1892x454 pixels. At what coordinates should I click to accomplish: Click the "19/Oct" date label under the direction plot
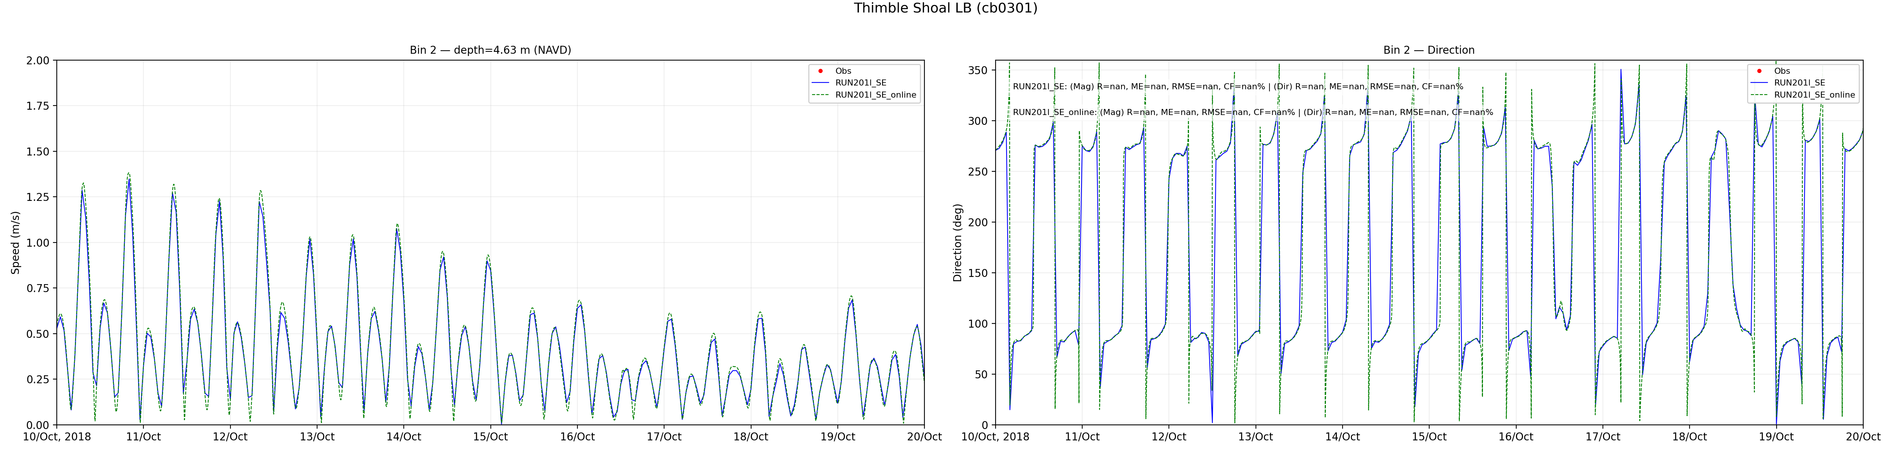point(1776,437)
